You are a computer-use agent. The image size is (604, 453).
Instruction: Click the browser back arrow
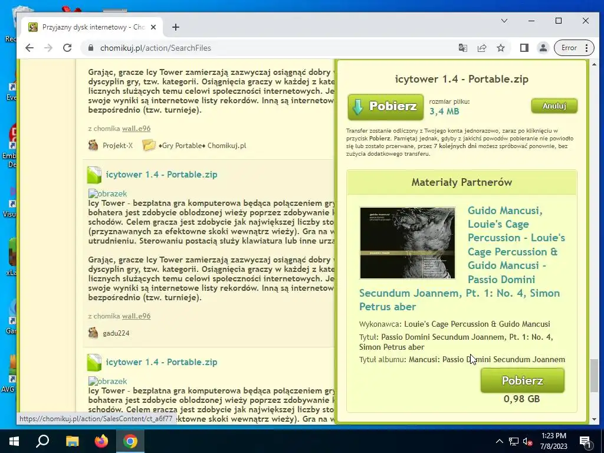coord(29,48)
